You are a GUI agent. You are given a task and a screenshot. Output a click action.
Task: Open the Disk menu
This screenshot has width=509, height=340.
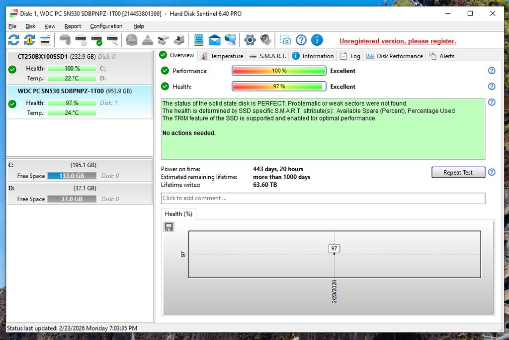pos(30,26)
